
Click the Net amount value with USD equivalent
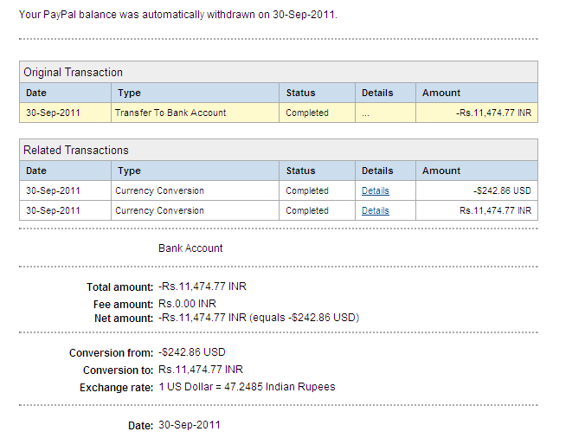pyautogui.click(x=258, y=318)
